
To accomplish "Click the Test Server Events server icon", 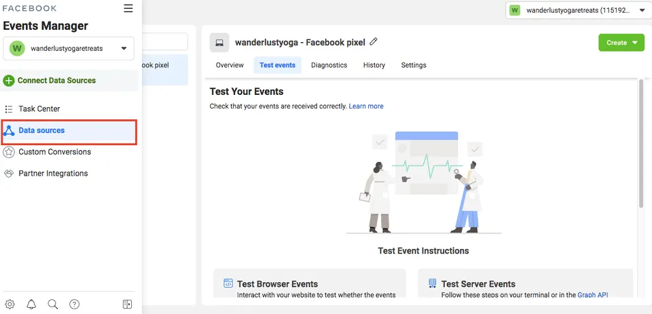I will (433, 283).
